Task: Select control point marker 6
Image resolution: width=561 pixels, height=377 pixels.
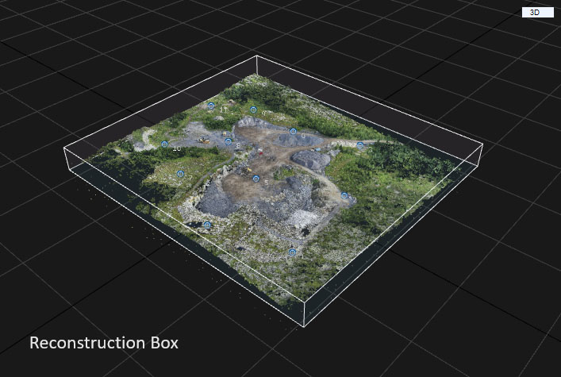Action: coord(293,132)
